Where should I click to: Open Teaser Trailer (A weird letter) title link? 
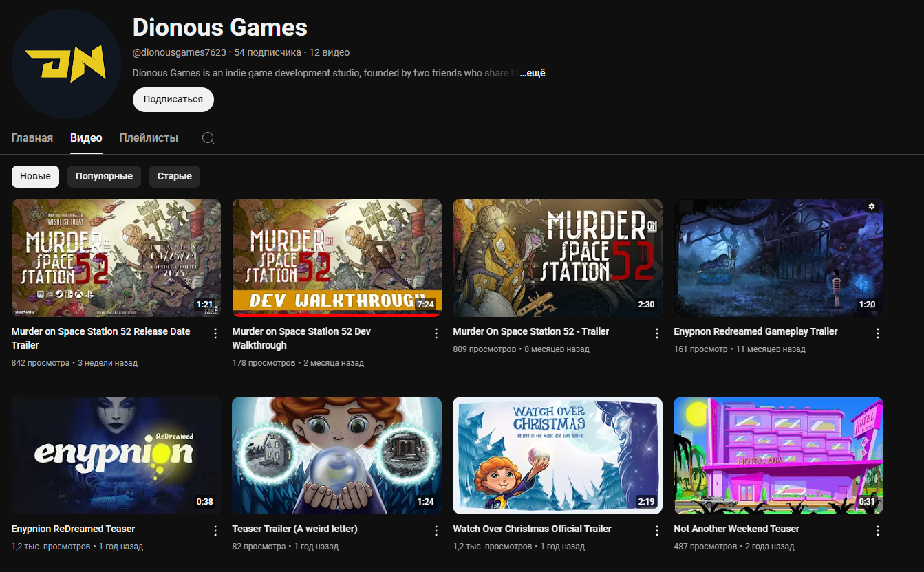coord(295,529)
